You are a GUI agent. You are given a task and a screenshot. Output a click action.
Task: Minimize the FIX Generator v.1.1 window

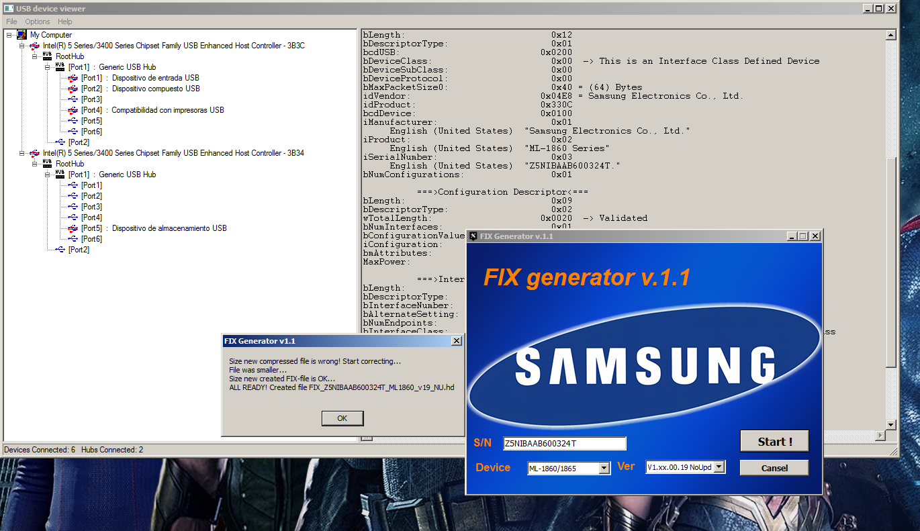pos(792,236)
